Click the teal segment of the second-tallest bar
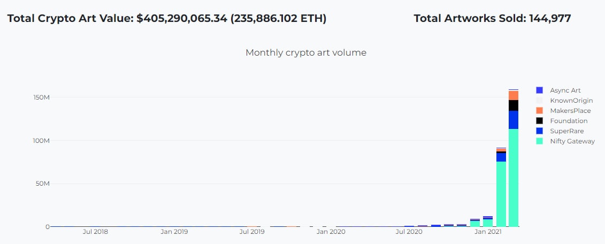This screenshot has width=605, height=244. 501,193
